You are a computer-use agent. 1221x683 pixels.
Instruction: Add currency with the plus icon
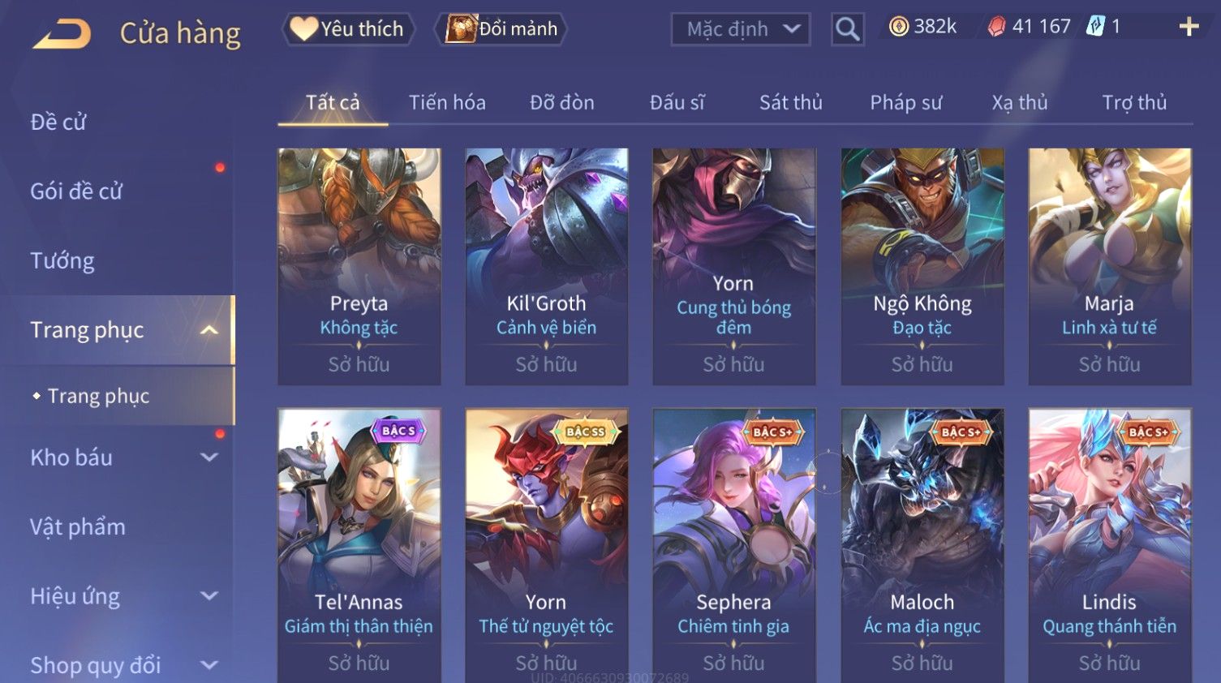click(1189, 27)
